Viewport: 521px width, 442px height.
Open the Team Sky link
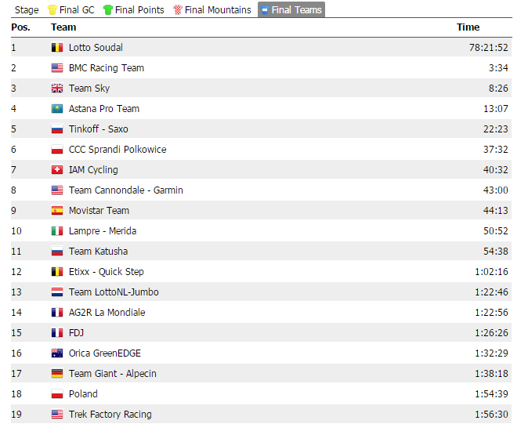(x=89, y=88)
